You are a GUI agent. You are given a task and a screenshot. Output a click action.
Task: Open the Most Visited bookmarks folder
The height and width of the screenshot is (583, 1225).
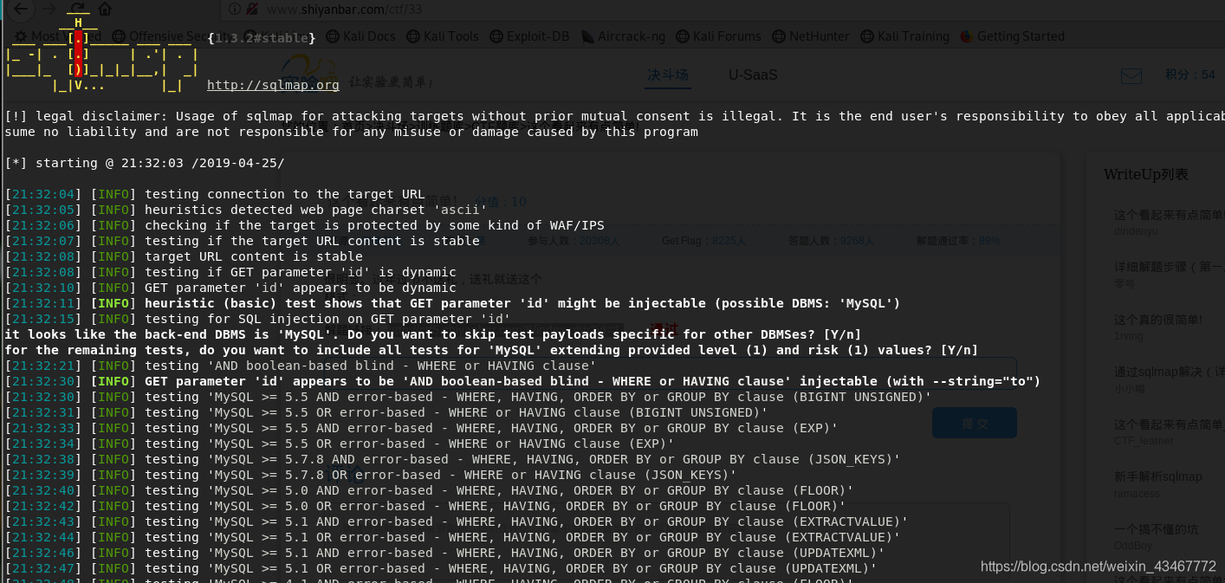tap(57, 36)
